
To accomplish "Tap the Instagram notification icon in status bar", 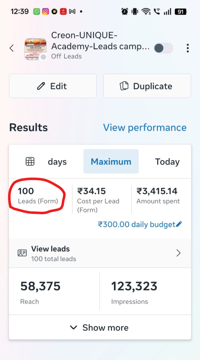I will pyautogui.click(x=45, y=12).
